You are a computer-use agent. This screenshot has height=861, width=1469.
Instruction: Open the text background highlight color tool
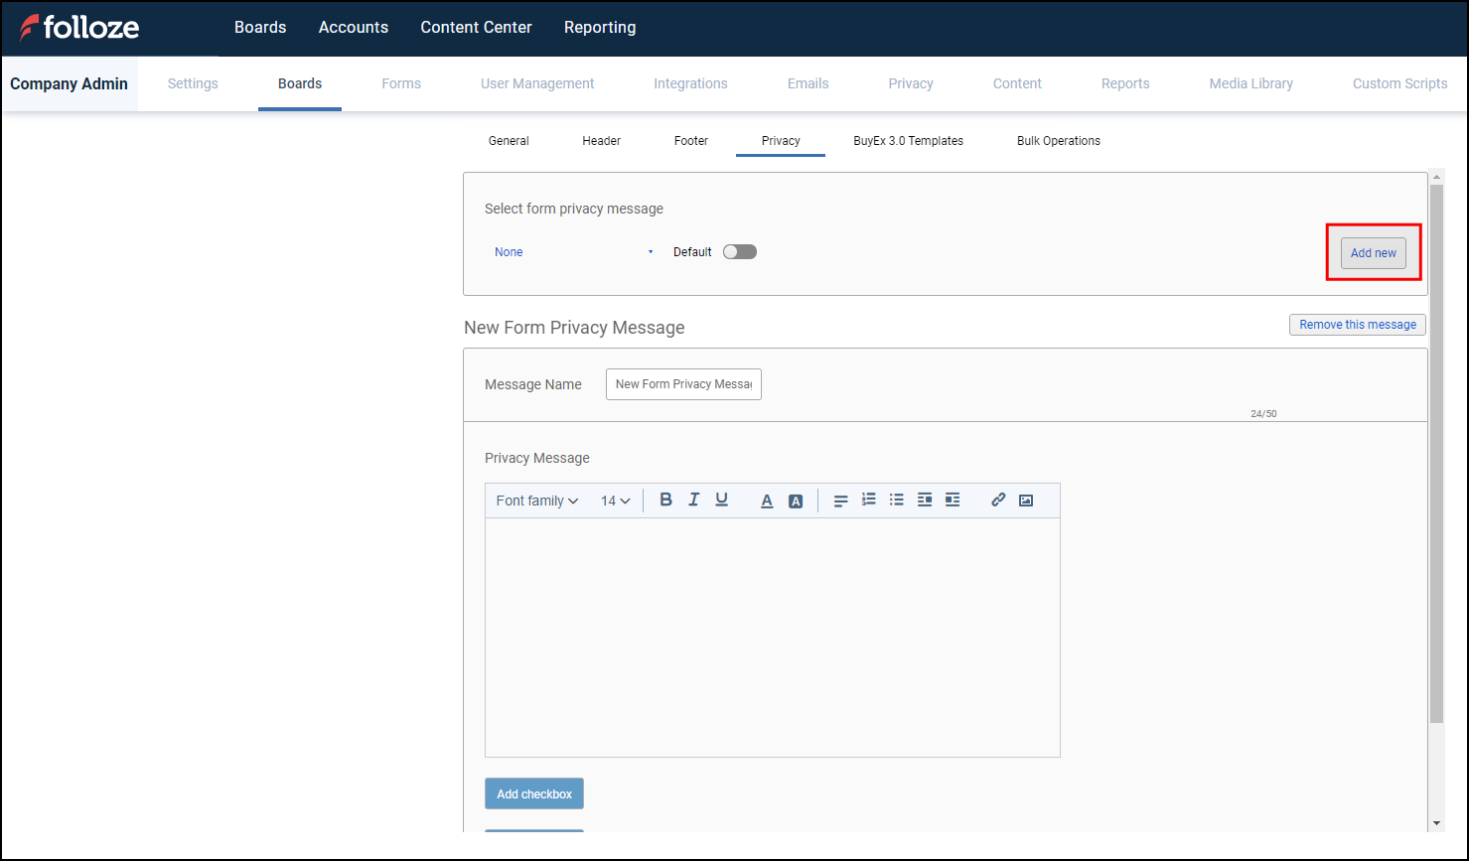796,500
